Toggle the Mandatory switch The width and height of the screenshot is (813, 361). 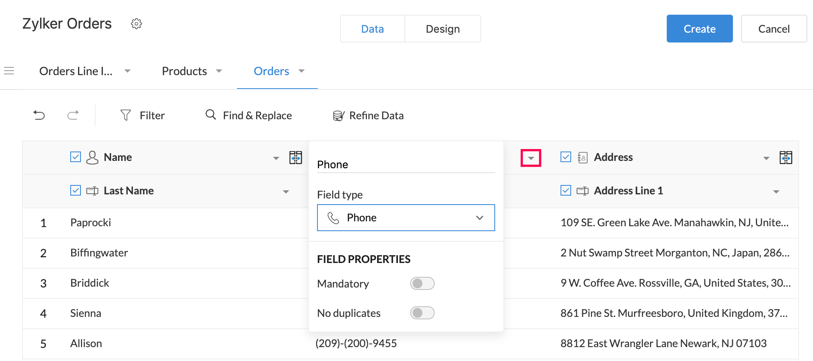(x=422, y=283)
